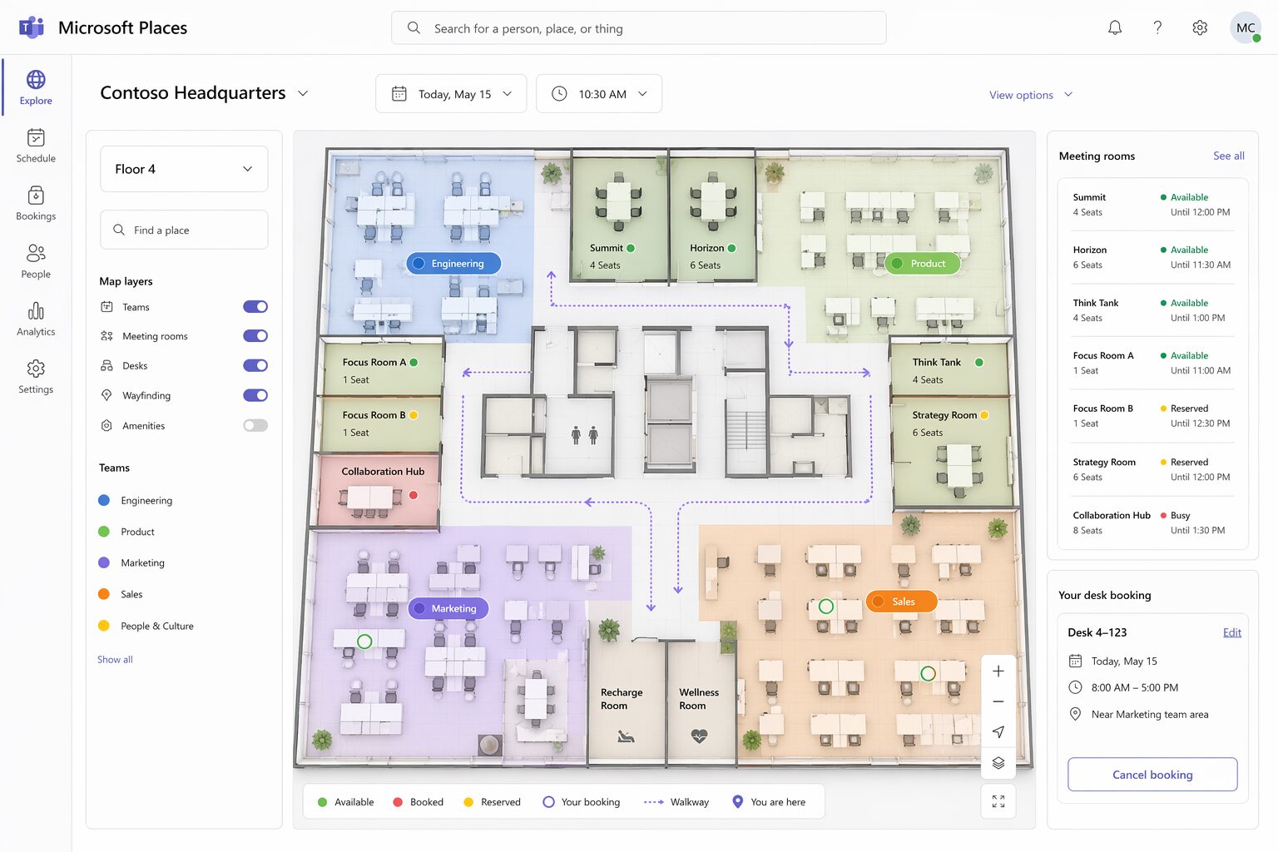Screen dimensions: 1278x852
Task: Select Summit in meeting rooms list
Action: pos(1152,205)
